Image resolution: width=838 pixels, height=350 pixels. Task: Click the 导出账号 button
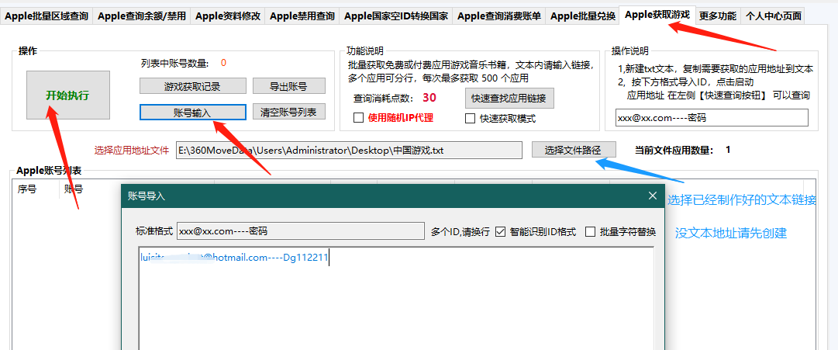(288, 86)
